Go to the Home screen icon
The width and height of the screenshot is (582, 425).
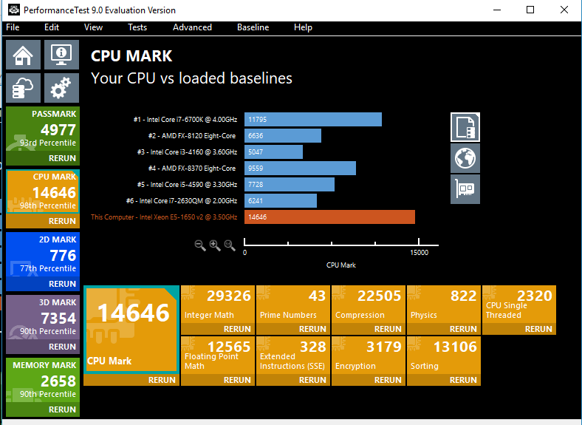[x=23, y=55]
